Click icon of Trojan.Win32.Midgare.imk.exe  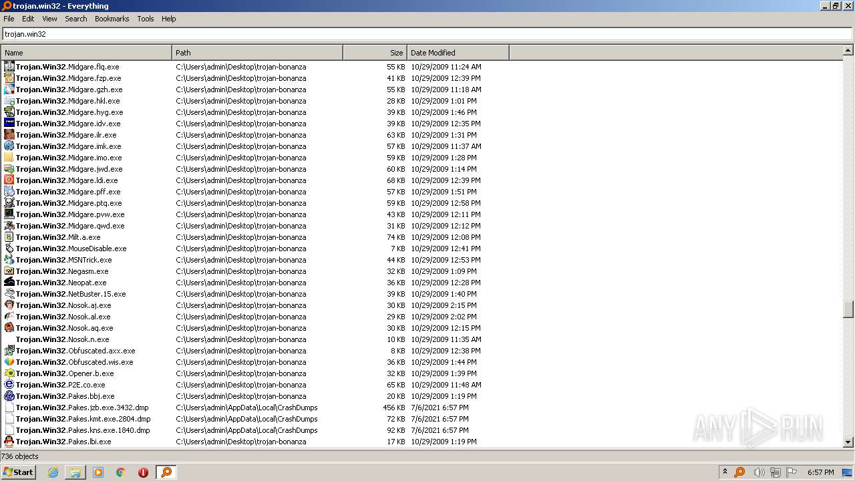9,146
